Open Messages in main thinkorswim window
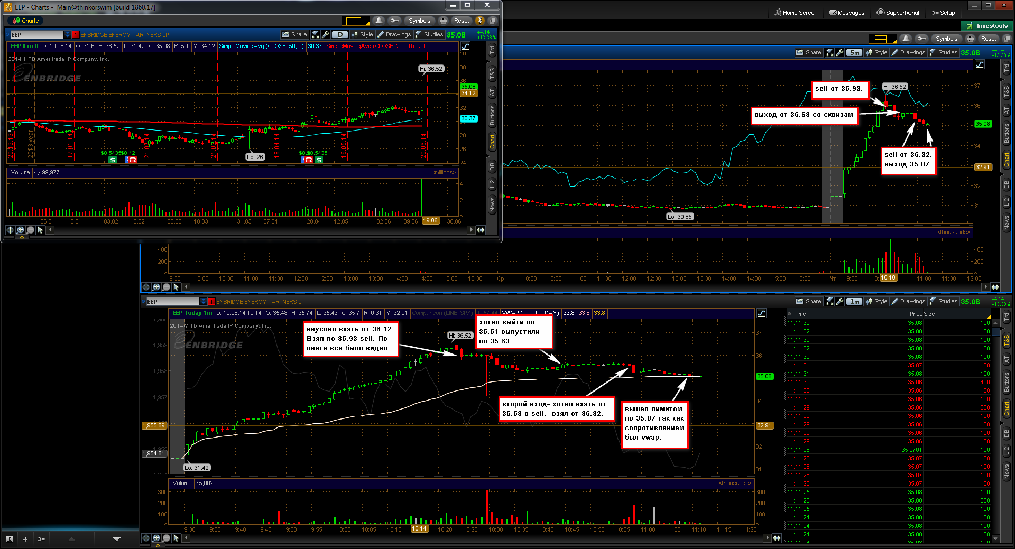 (847, 12)
